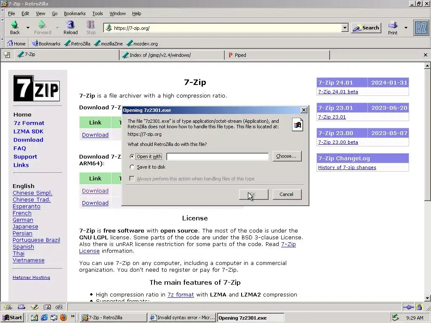Image resolution: width=431 pixels, height=323 pixels.
Task: Click the Print icon in toolbar
Action: 393,25
